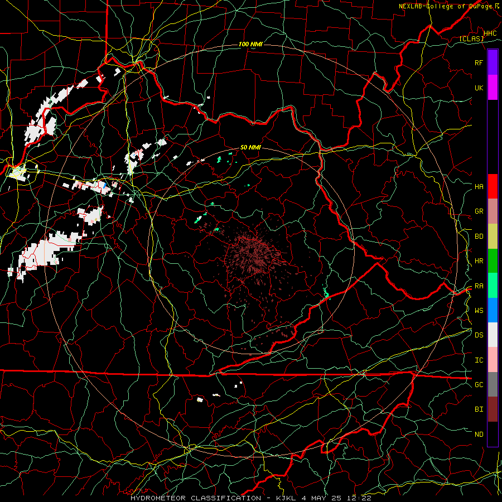
Task: Click the ND legend label
Action: coord(479,435)
